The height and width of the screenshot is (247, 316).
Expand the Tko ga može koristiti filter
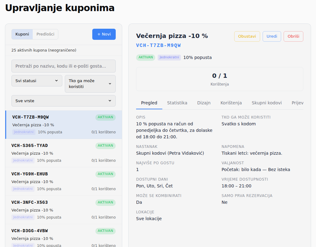[x=90, y=84]
